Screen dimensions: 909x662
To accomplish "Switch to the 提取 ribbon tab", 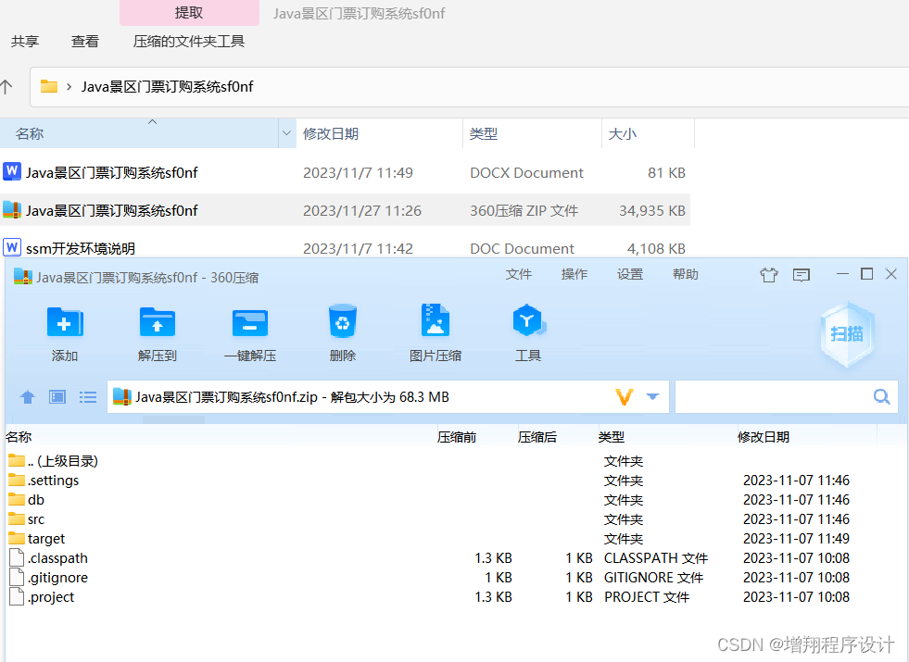I will (189, 13).
